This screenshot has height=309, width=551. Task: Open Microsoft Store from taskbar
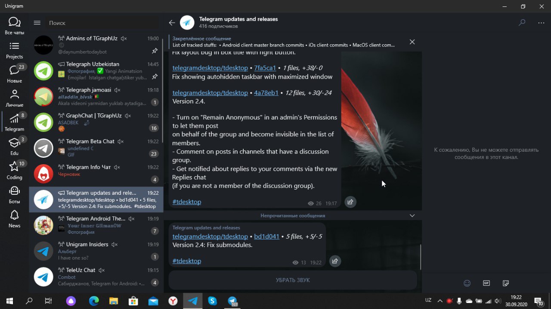pos(133,301)
